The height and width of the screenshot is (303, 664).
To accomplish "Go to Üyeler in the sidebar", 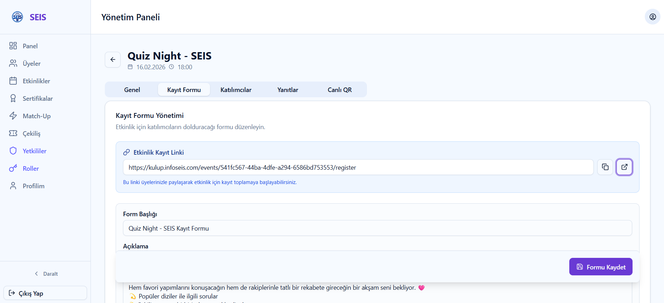I will [31, 64].
